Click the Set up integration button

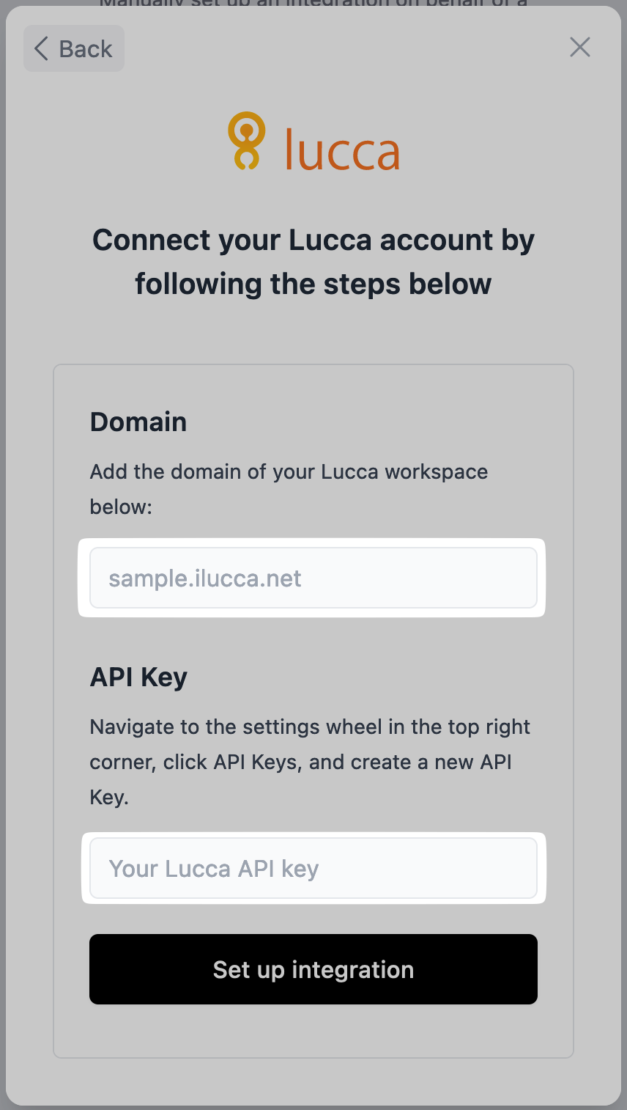[313, 969]
